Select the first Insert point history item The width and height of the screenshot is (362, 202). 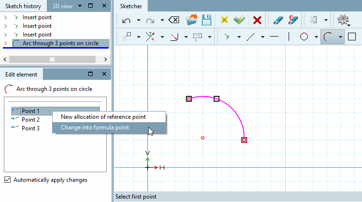click(37, 17)
